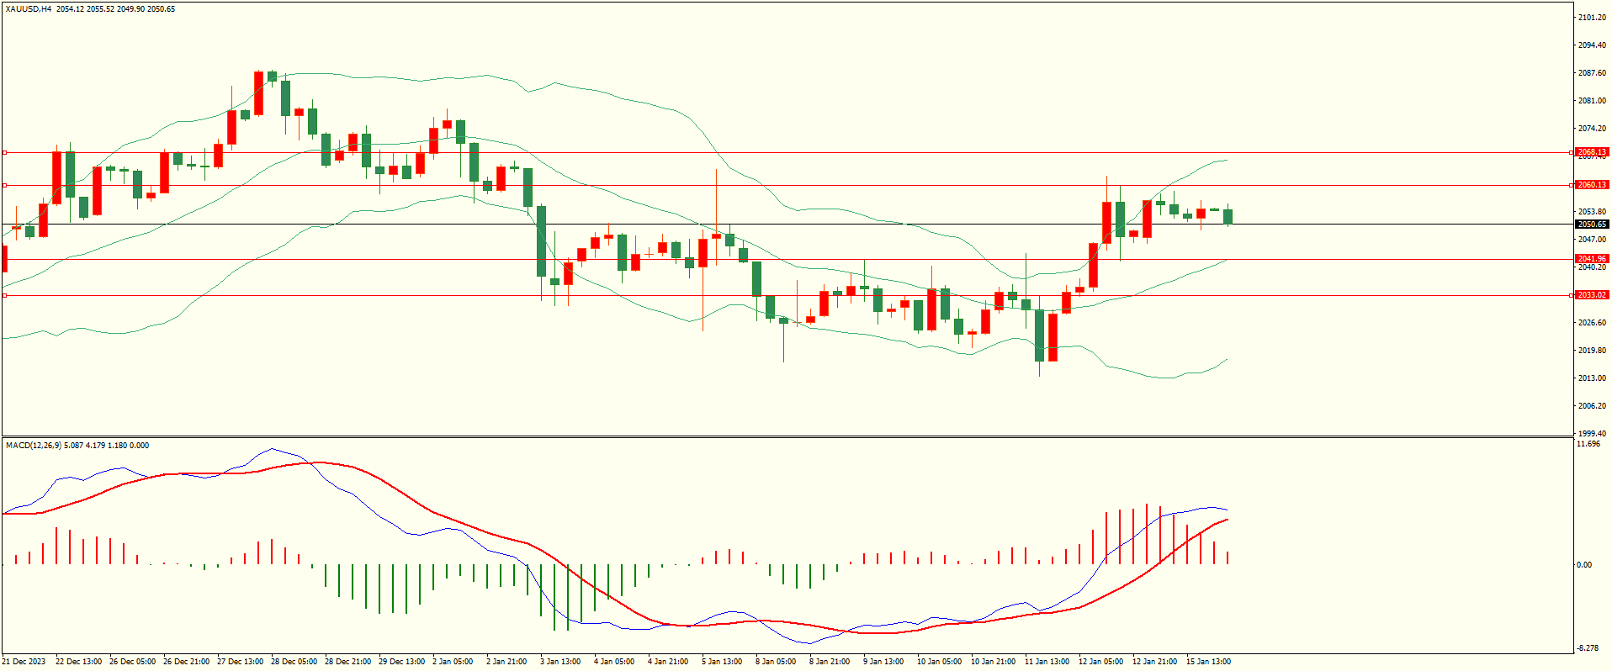Viewport: 1612px width, 671px height.
Task: Click the XAUUSD,H4 chart title text
Action: point(29,9)
